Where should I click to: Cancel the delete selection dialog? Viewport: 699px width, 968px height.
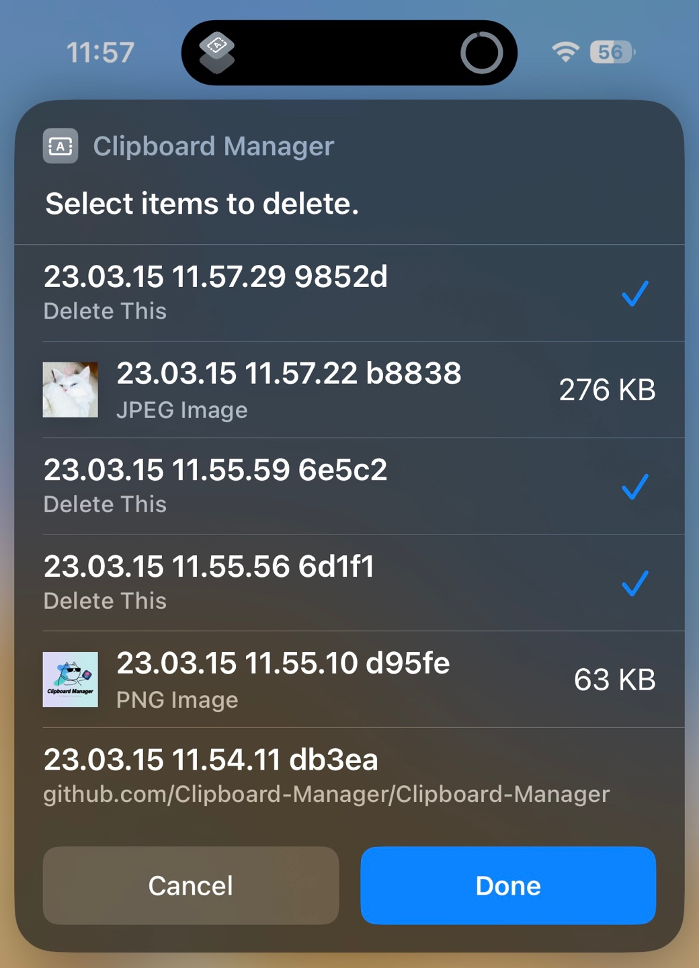pos(190,886)
